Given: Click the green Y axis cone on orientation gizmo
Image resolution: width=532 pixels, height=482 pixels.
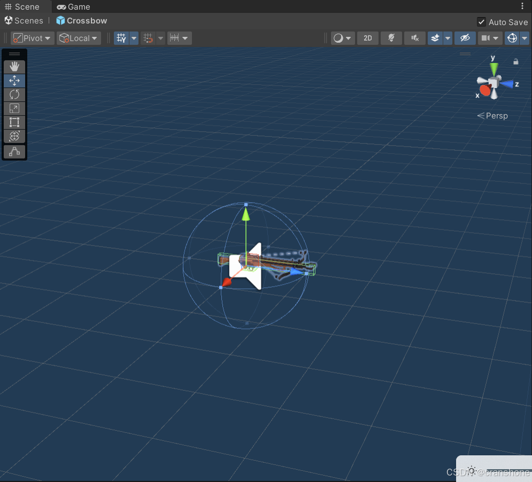Looking at the screenshot, I should coord(494,68).
